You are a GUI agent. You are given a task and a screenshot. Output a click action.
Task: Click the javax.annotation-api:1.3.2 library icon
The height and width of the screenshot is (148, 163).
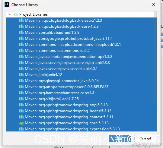(x=21, y=57)
